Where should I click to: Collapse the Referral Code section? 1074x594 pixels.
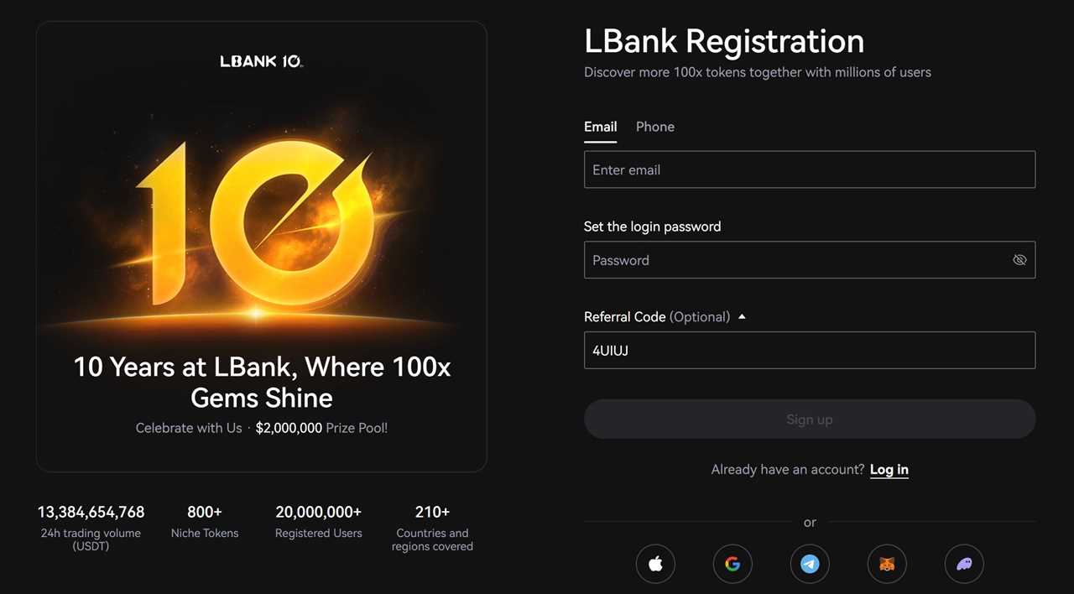(742, 316)
